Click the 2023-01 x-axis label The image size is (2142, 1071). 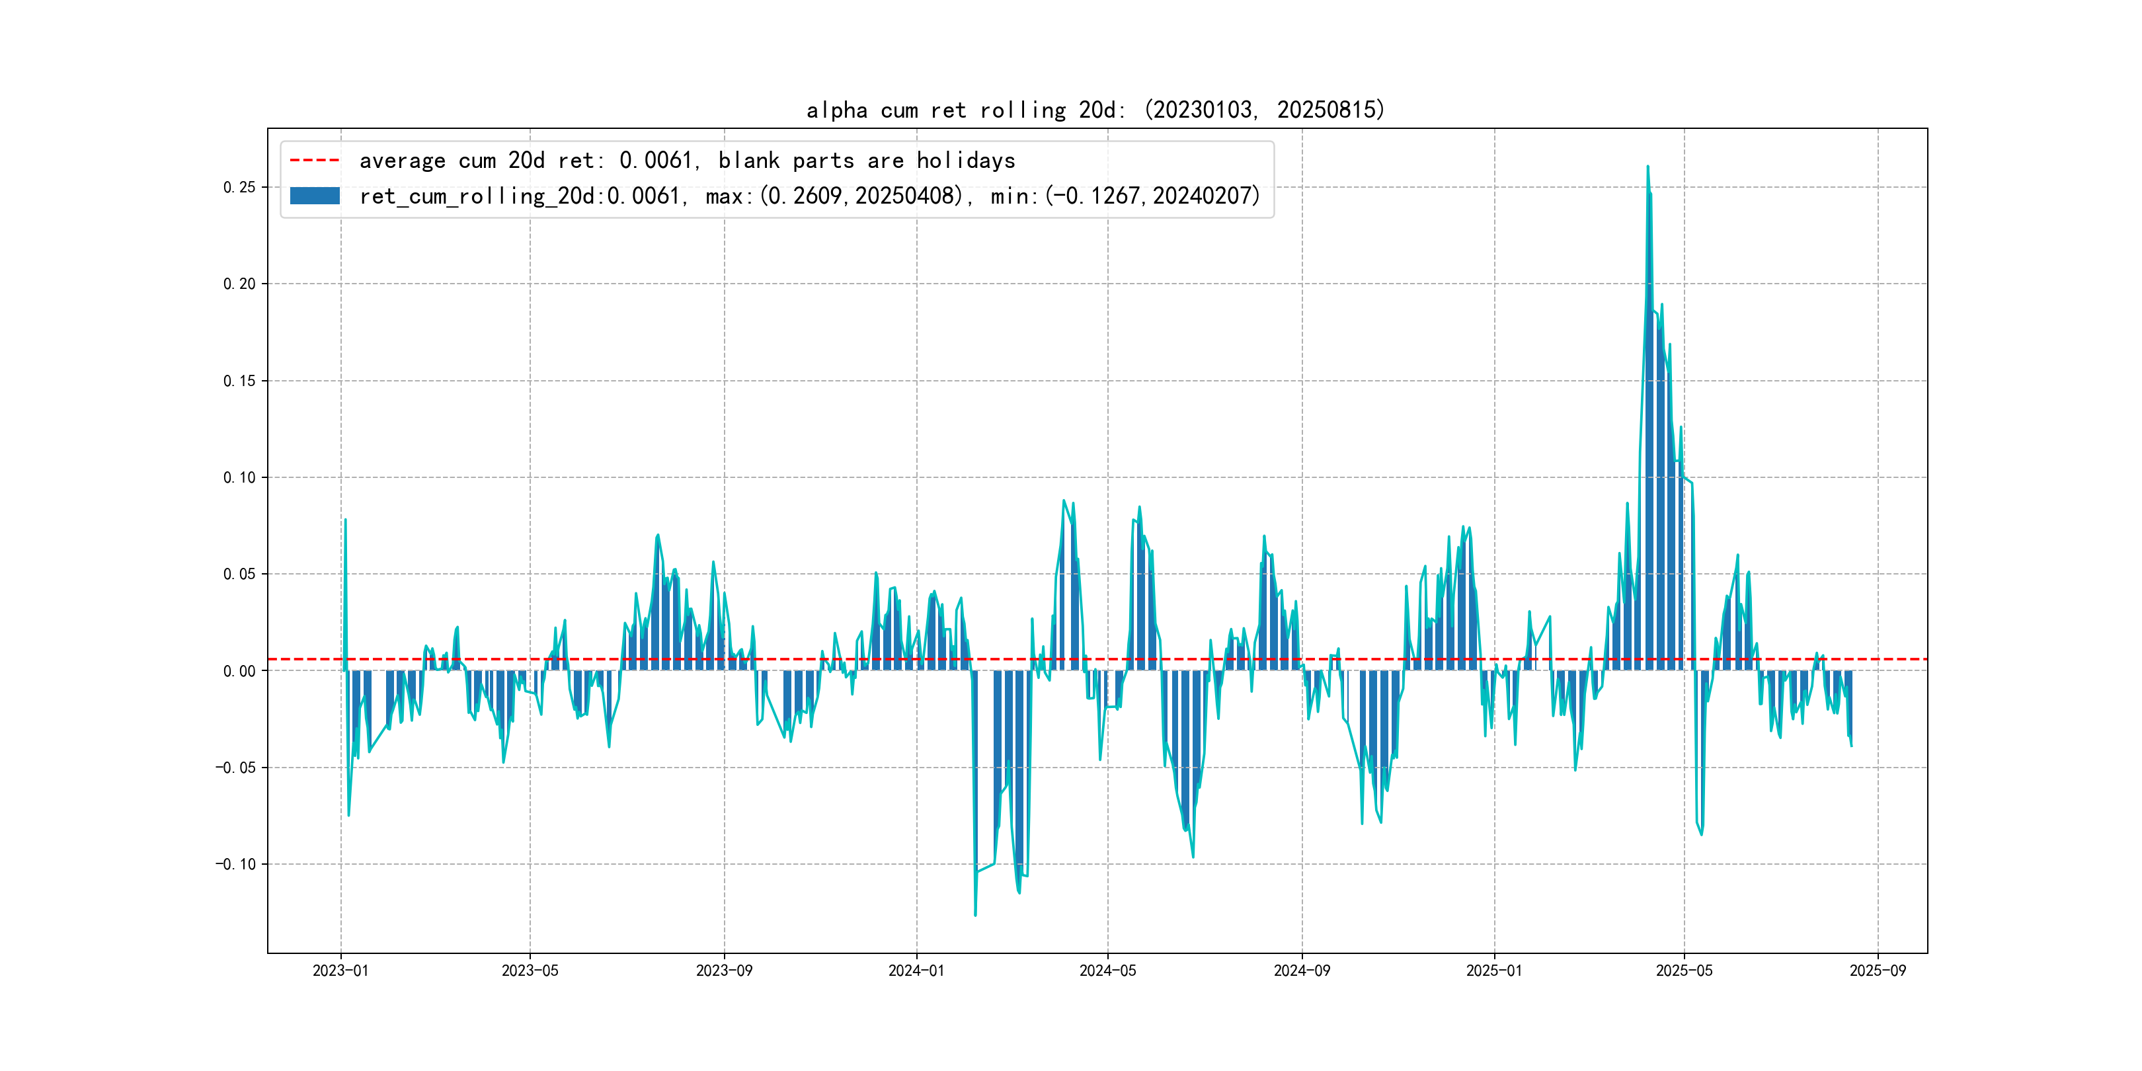click(340, 971)
